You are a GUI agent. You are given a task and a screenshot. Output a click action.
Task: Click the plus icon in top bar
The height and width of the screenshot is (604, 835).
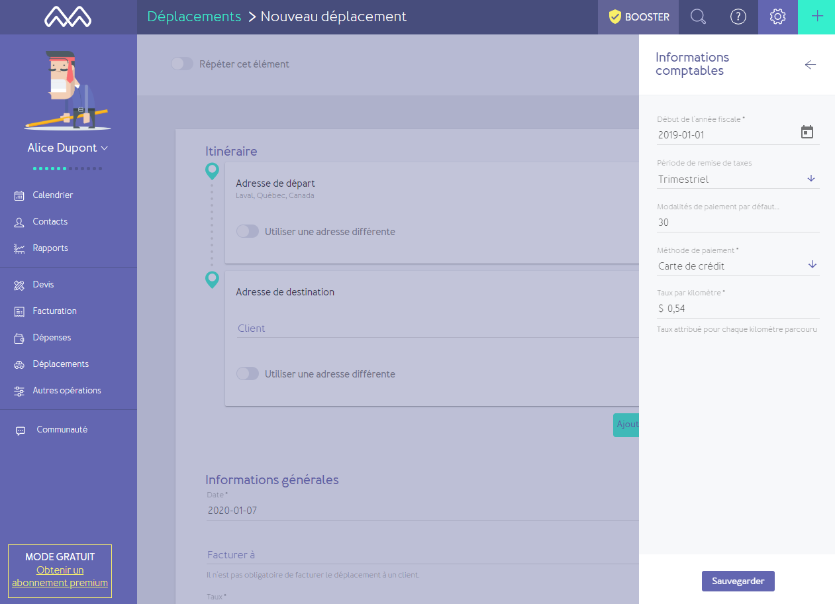coord(817,17)
